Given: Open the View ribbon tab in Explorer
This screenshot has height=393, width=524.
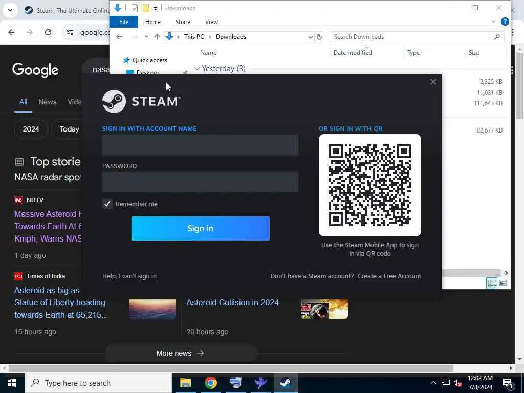Looking at the screenshot, I should click(211, 22).
